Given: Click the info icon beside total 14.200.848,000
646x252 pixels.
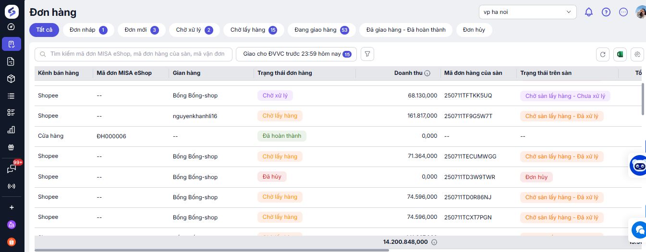Looking at the screenshot, I should [x=434, y=242].
